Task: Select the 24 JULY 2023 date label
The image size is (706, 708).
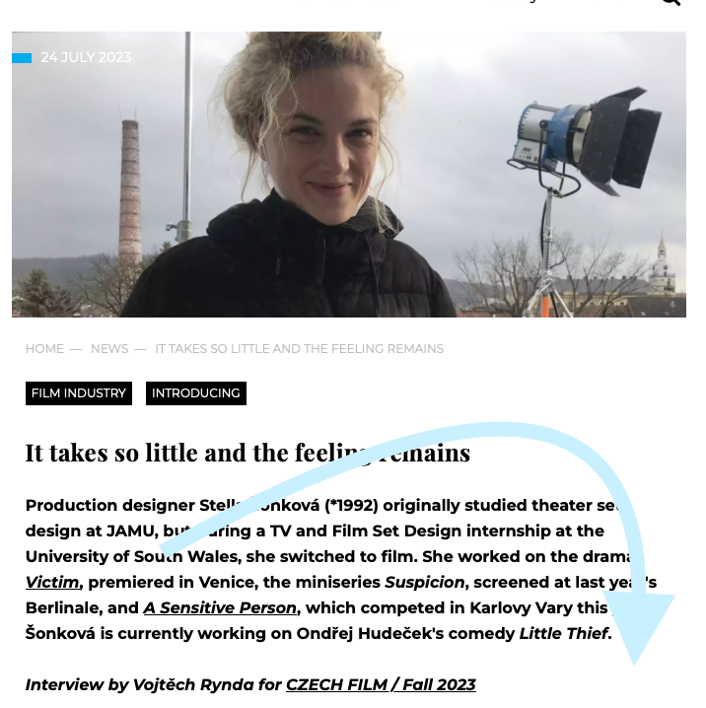Action: click(x=86, y=57)
